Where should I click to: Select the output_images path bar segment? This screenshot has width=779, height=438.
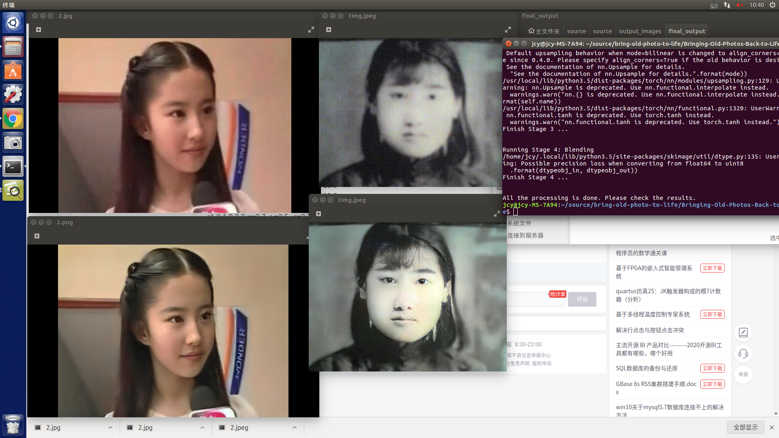(640, 31)
